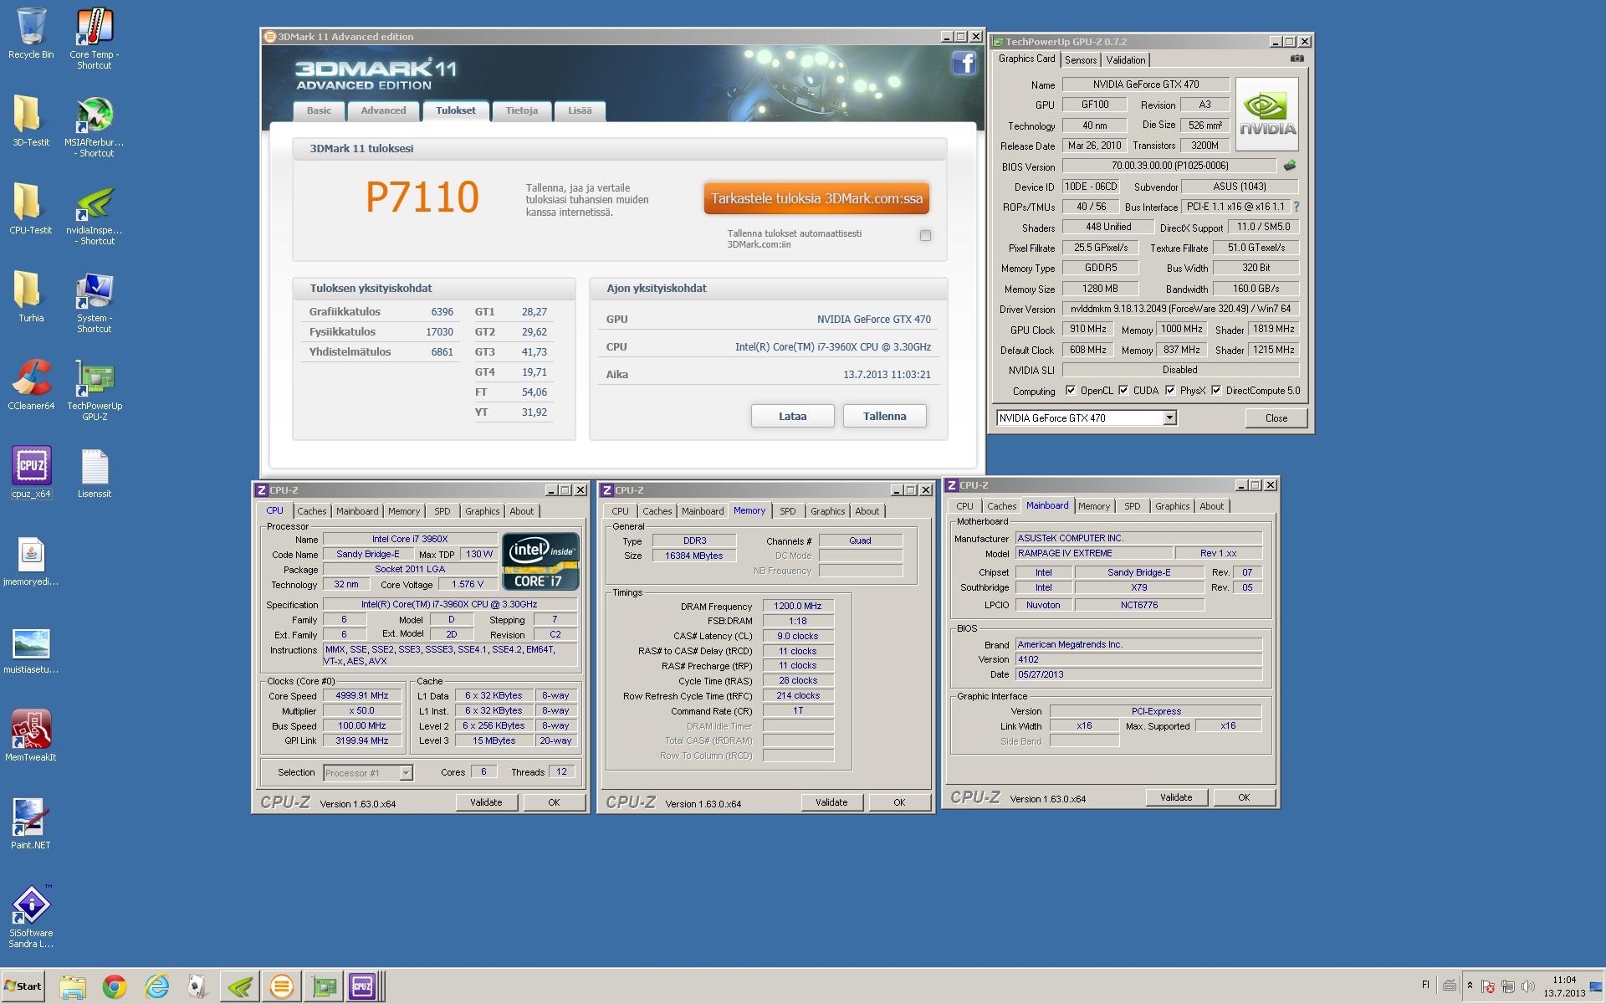
Task: Click OK in the mainboard CPU-Z window
Action: [x=1244, y=797]
